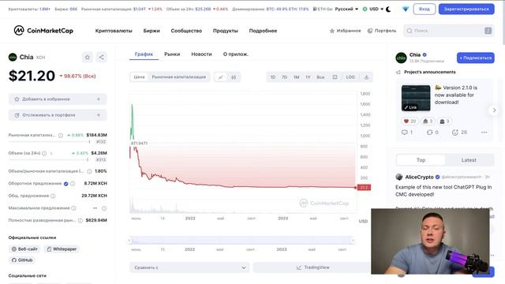The image size is (505, 284).
Task: Open GitHub link
Action: 22,260
